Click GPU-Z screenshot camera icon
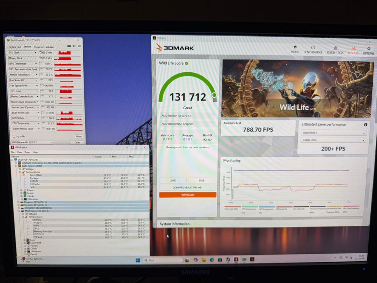 [69, 46]
